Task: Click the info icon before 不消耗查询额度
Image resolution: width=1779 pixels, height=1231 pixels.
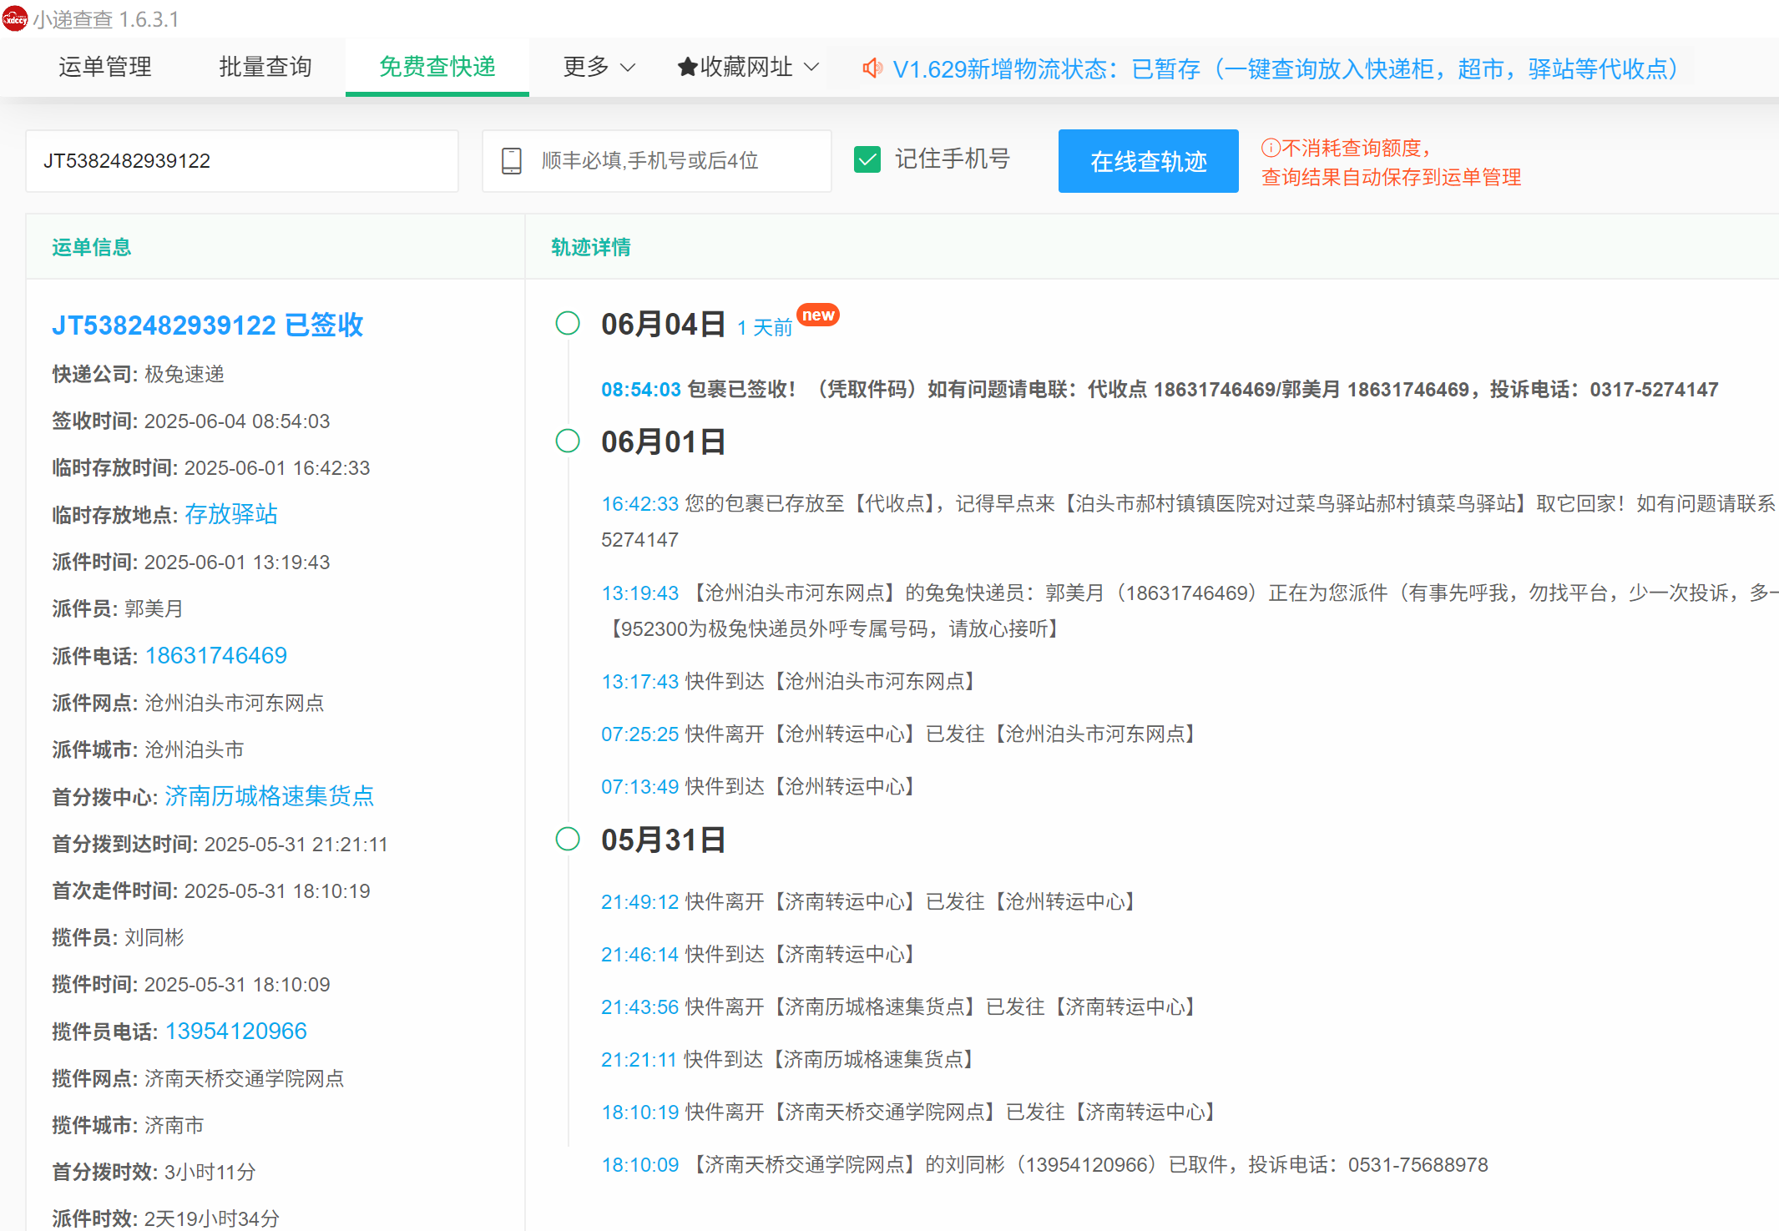Action: 1270,147
